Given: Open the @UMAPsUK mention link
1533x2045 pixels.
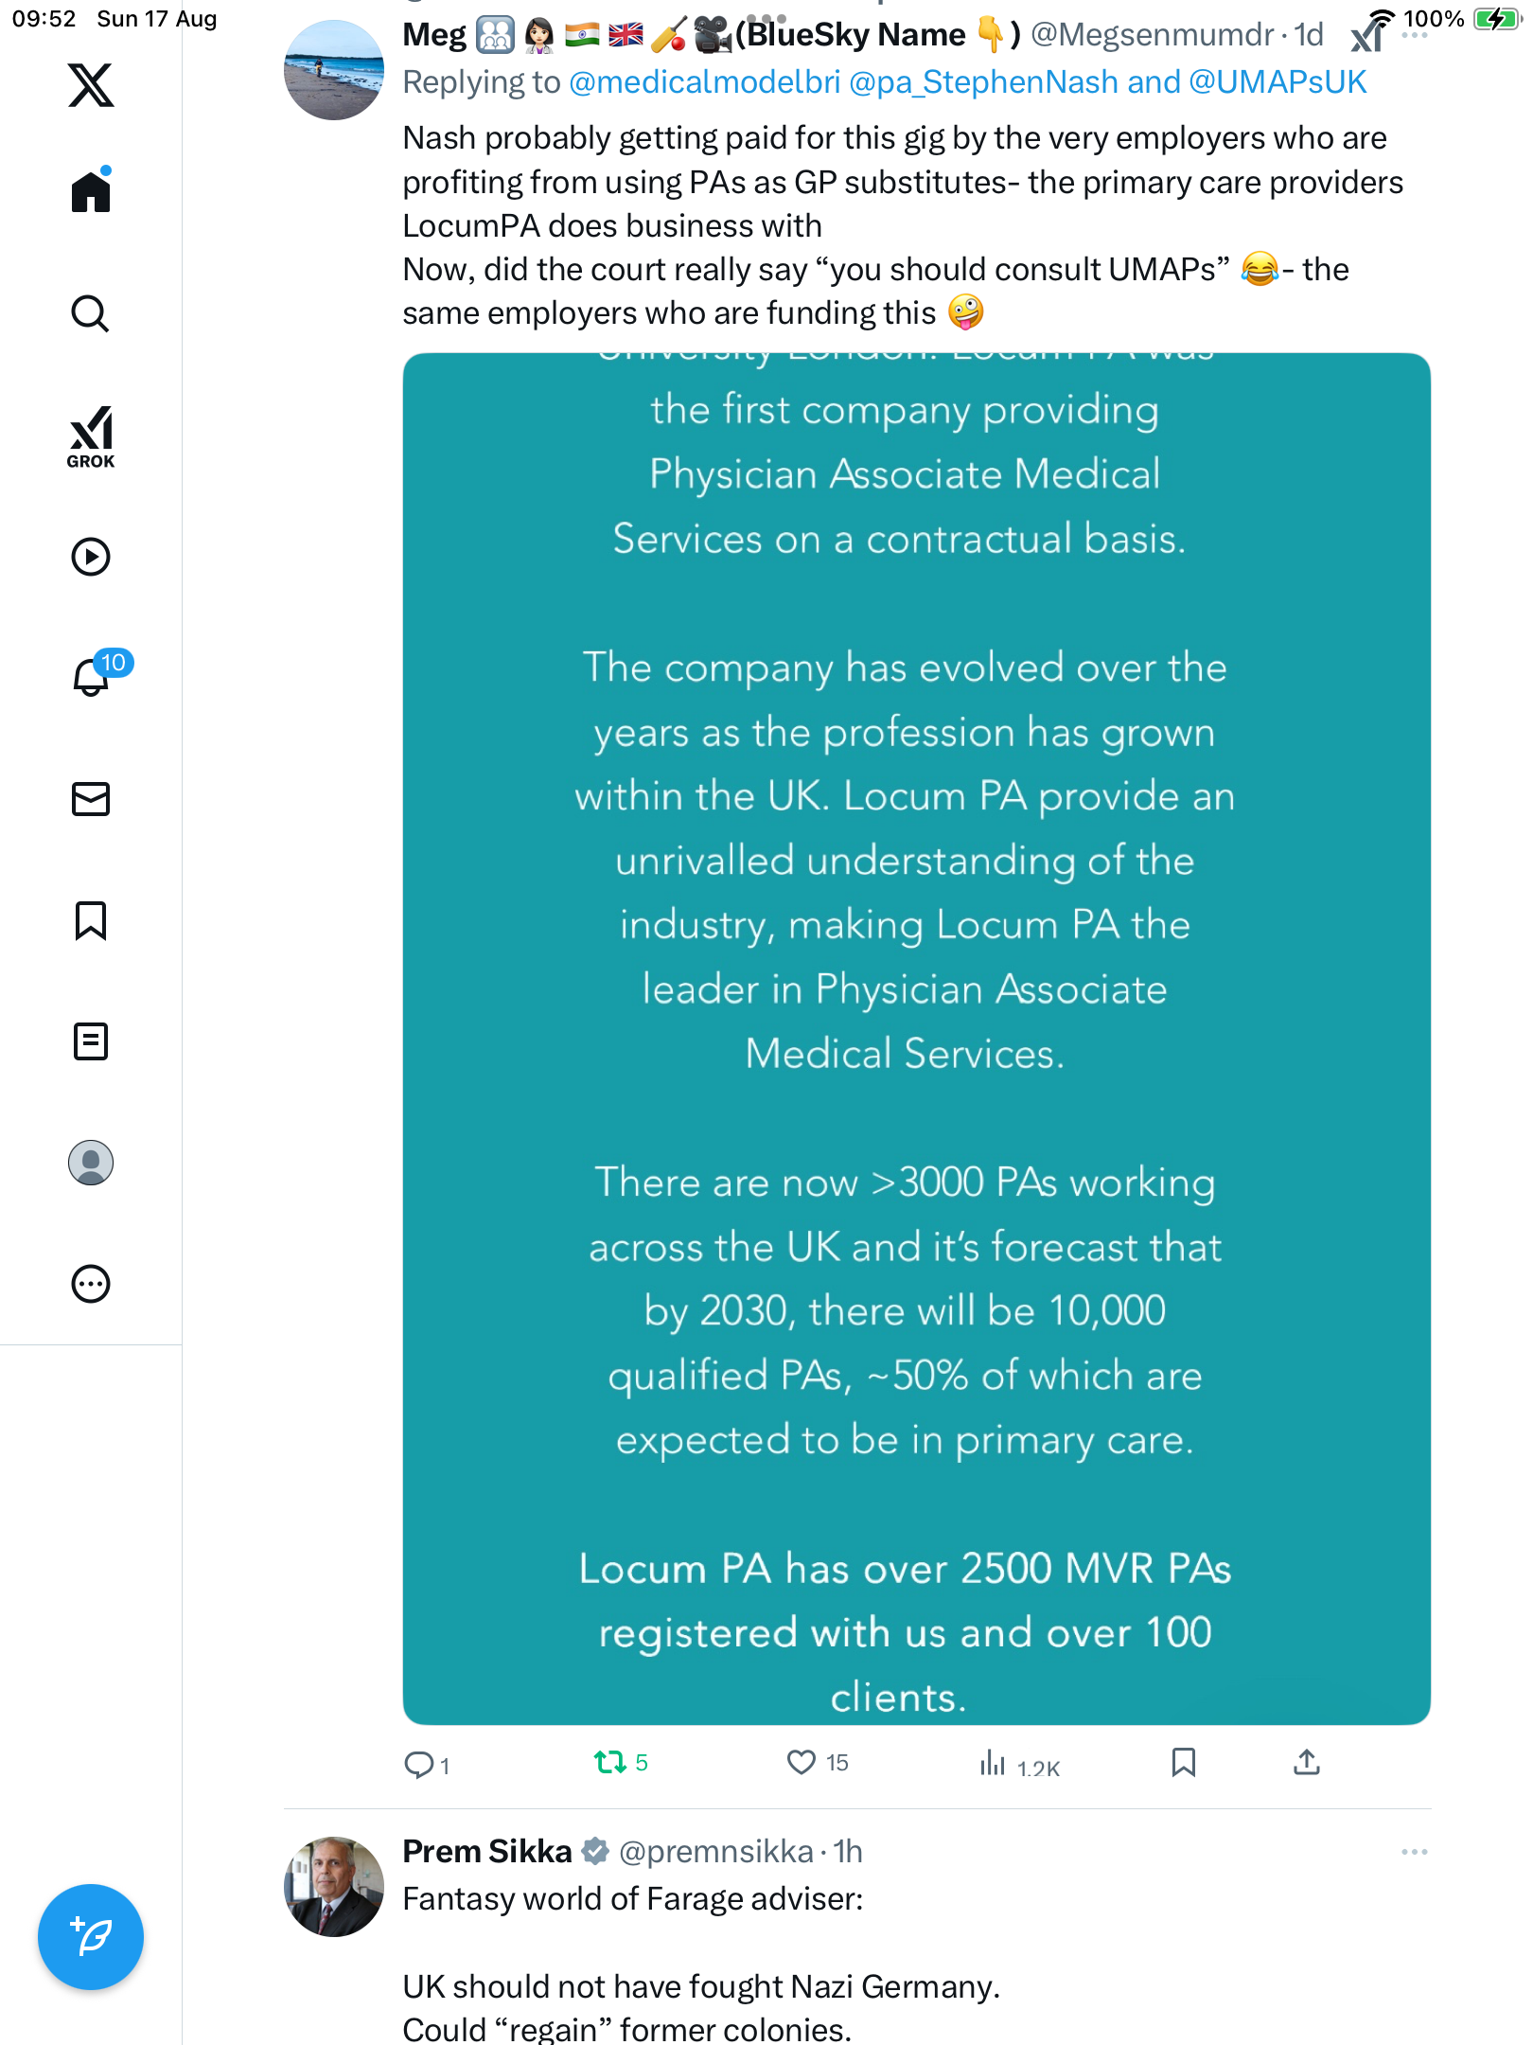Looking at the screenshot, I should coord(1277,82).
